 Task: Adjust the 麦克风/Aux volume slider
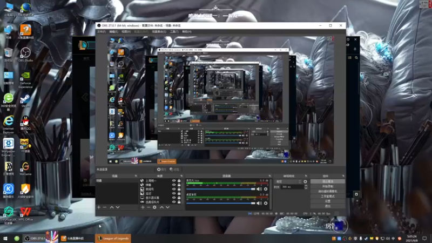coord(221,189)
